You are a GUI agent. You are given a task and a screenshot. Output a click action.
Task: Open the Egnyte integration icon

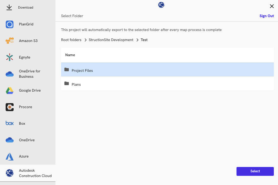(x=10, y=57)
